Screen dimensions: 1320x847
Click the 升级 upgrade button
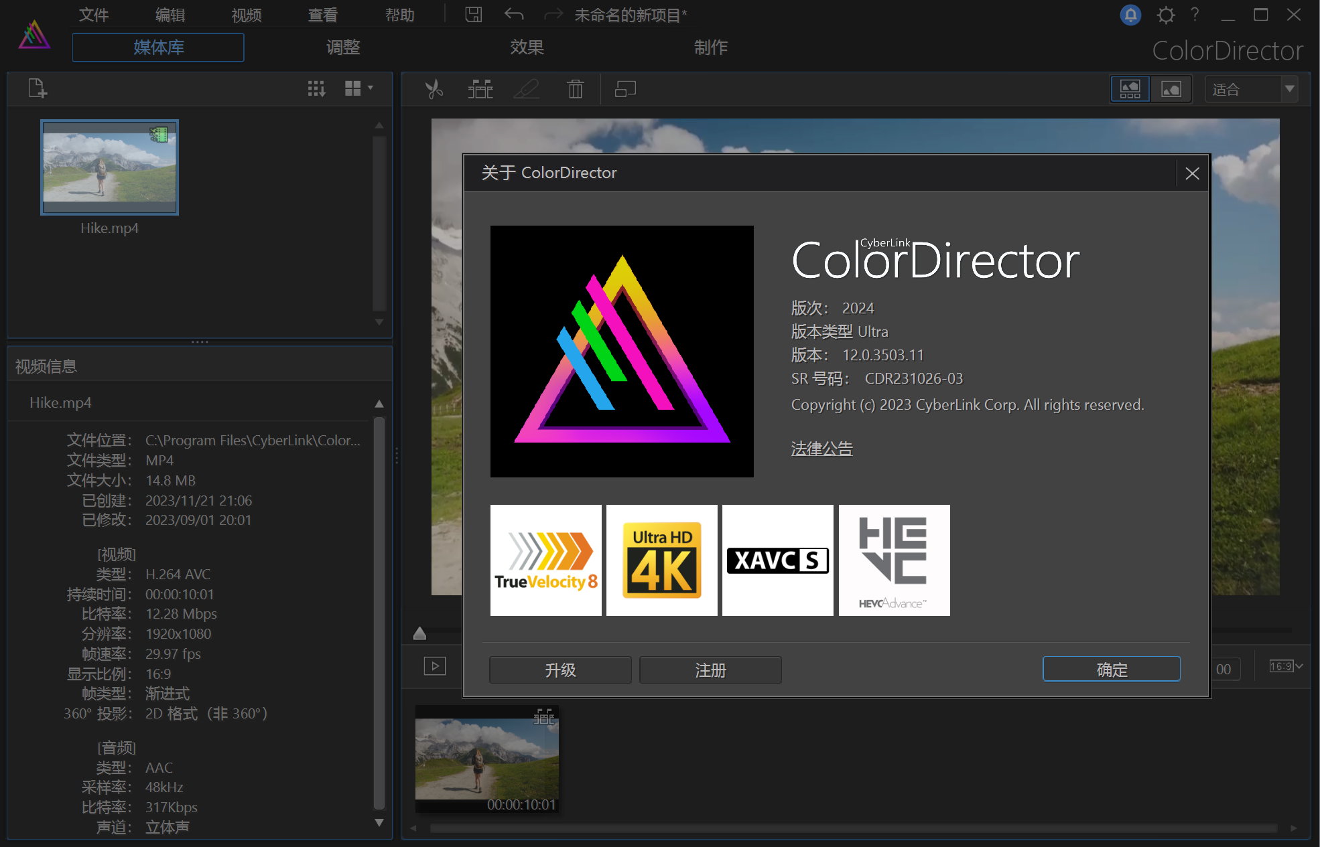click(561, 668)
